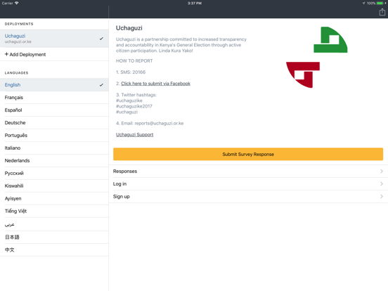Select Tiếng Việt language
The image size is (388, 291).
(x=54, y=211)
